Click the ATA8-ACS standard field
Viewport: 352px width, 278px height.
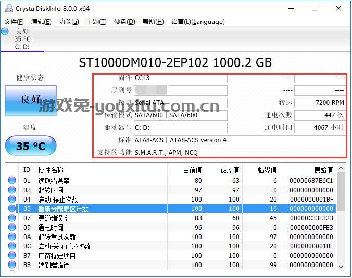coord(240,140)
